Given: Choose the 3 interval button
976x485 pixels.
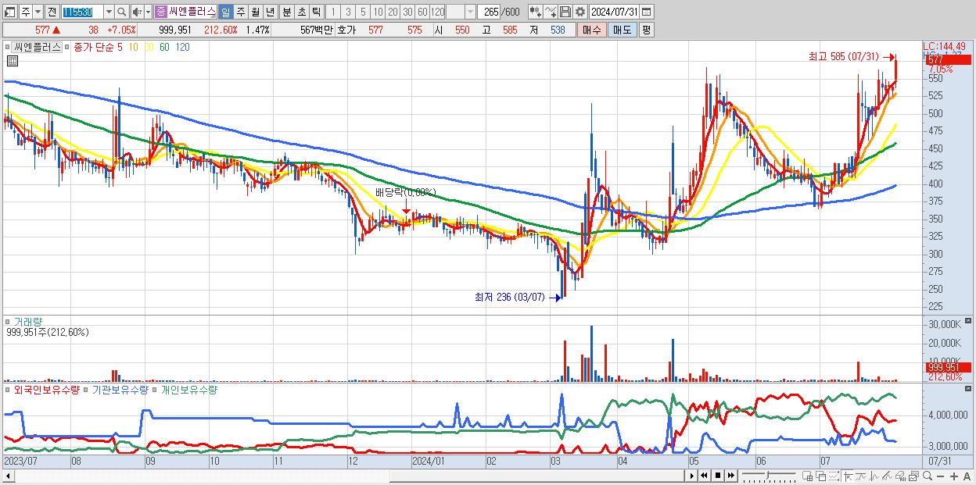Looking at the screenshot, I should point(348,12).
